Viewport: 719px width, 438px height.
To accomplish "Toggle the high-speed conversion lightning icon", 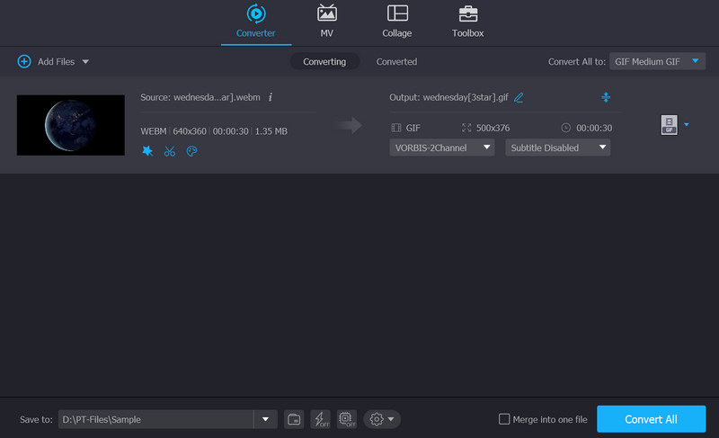I will (x=320, y=419).
